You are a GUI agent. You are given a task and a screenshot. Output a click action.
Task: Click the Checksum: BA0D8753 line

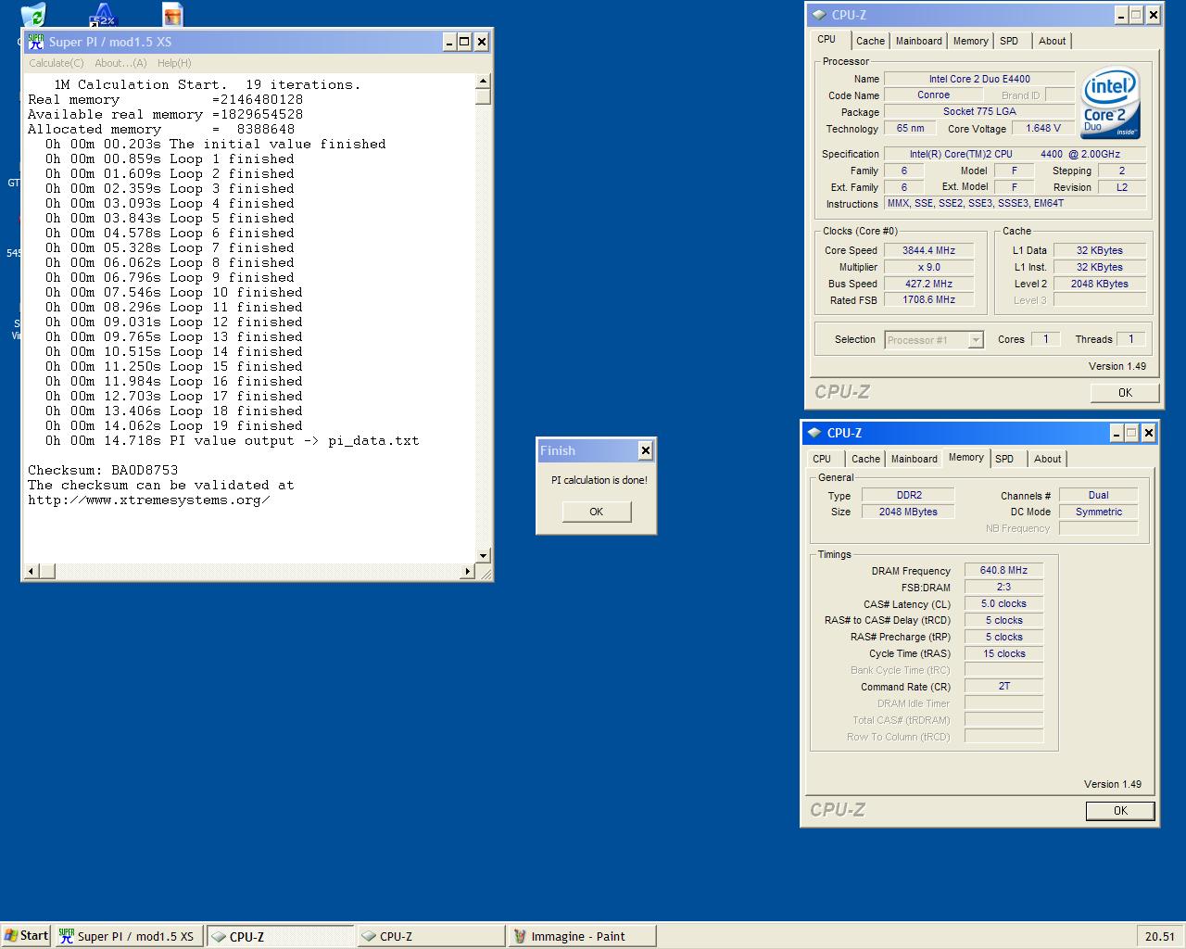click(x=103, y=470)
